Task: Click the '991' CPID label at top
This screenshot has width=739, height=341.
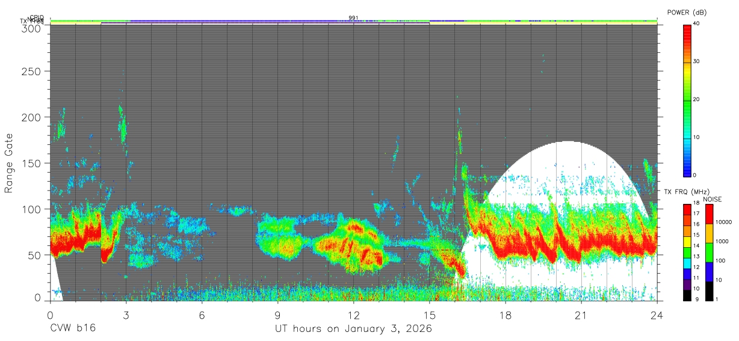Action: point(353,18)
